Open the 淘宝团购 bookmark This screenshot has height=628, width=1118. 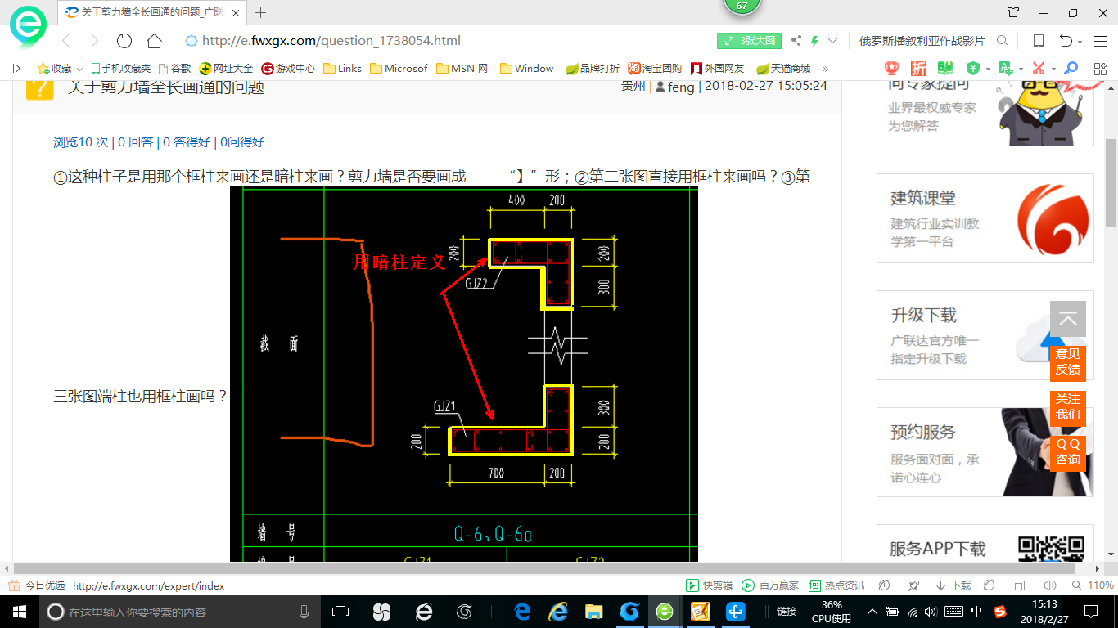[655, 69]
